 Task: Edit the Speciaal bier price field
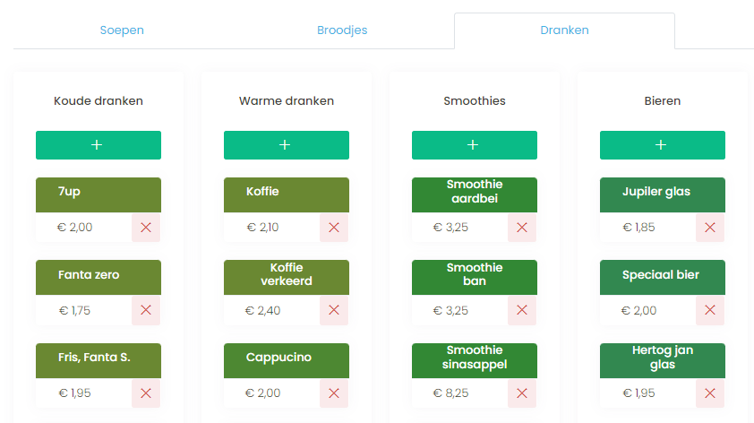(647, 310)
